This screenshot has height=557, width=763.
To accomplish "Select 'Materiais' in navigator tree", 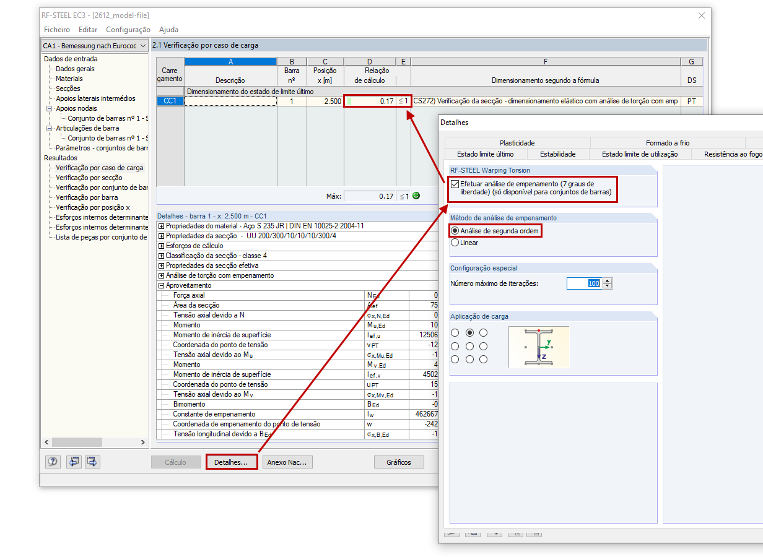I will click(69, 79).
